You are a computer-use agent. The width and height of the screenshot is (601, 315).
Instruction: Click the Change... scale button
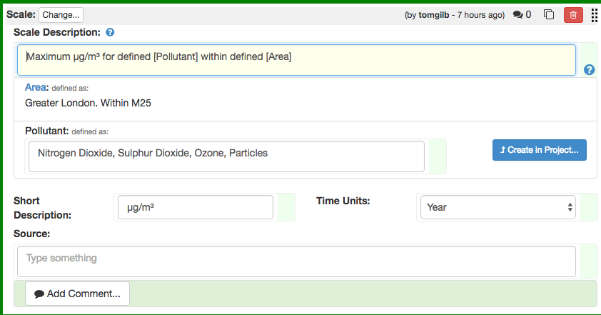coord(61,15)
